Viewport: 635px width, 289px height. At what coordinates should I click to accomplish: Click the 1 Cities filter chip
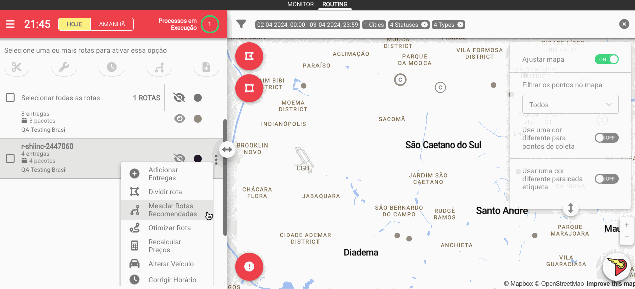tap(374, 25)
